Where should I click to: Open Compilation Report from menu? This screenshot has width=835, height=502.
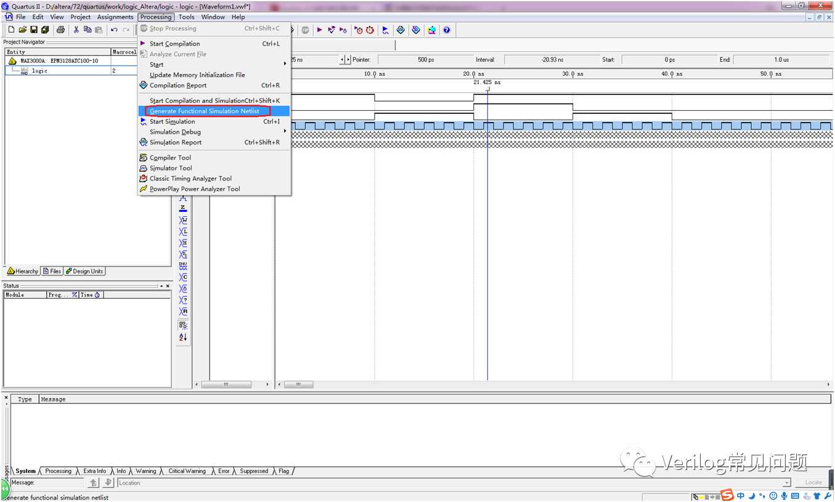[213, 85]
